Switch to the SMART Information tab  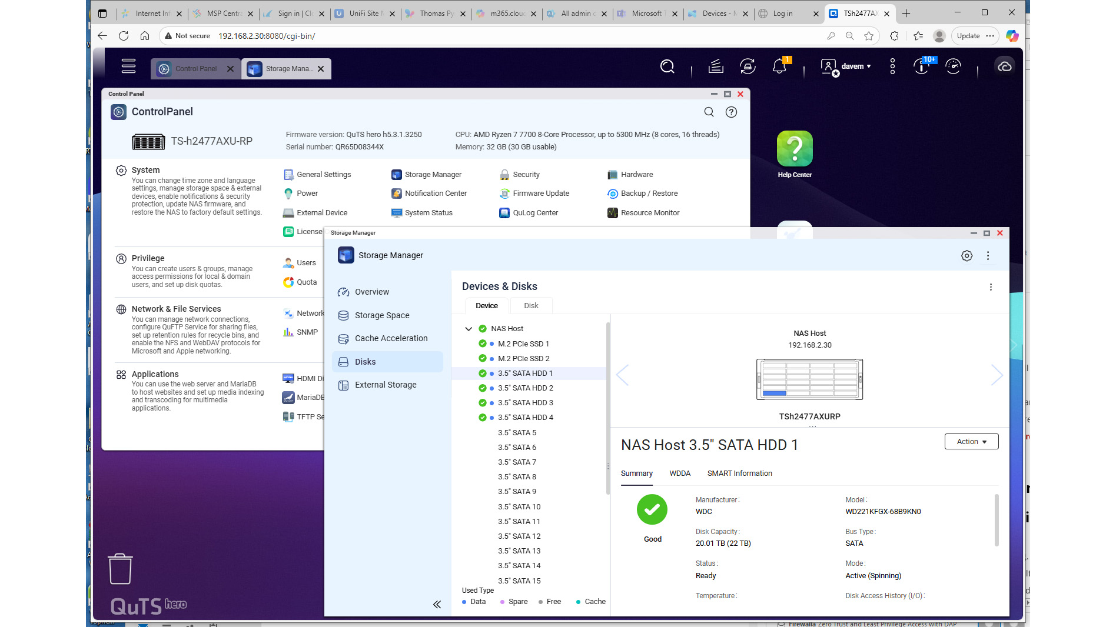click(740, 473)
